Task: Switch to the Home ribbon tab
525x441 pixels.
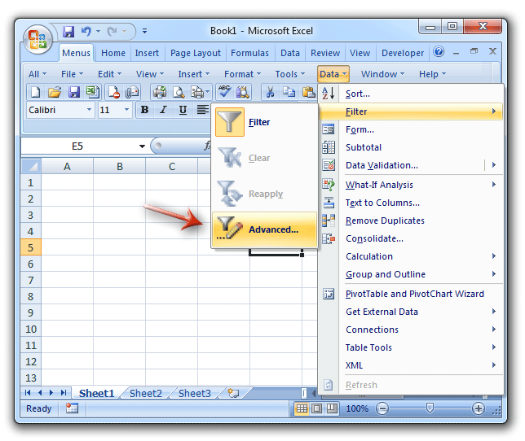Action: 113,53
